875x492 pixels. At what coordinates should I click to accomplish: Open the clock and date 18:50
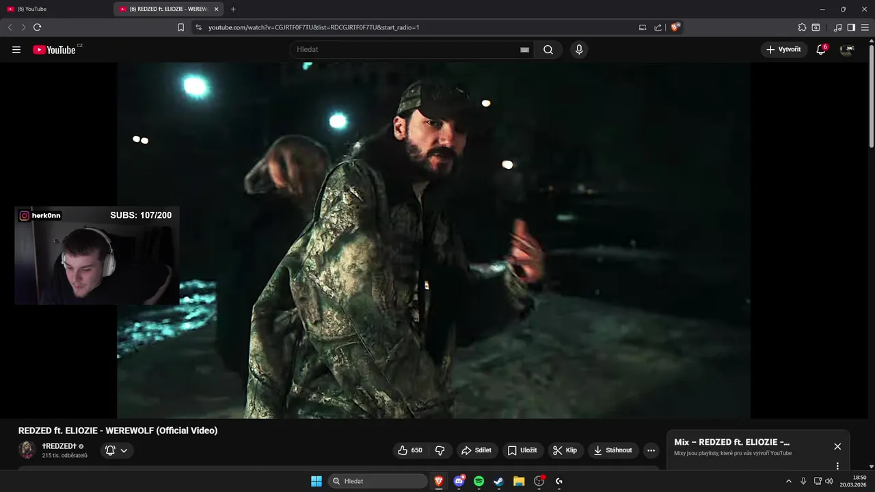click(853, 481)
